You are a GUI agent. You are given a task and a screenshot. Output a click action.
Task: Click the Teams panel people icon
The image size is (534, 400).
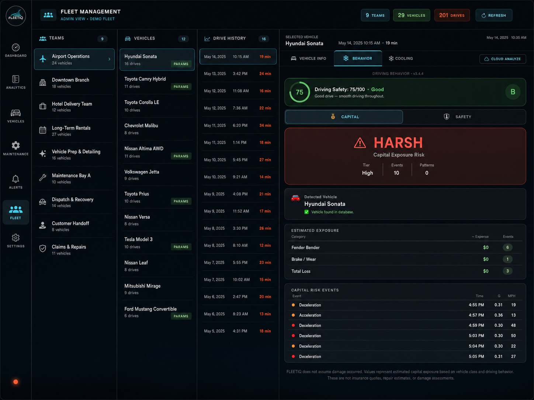point(43,38)
